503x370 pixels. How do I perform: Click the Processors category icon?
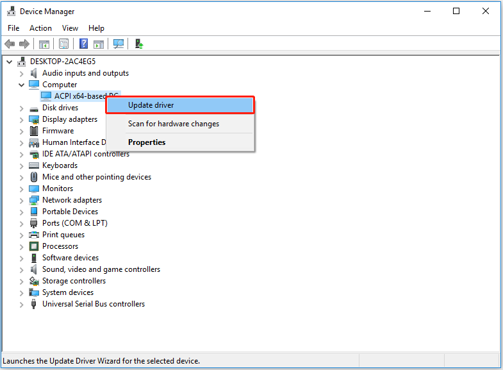34,246
